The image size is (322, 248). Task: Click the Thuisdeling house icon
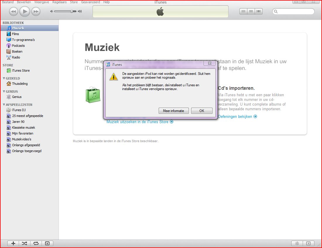[8, 84]
